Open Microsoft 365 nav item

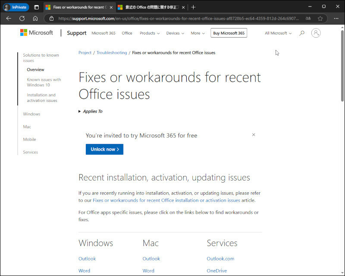pos(103,33)
